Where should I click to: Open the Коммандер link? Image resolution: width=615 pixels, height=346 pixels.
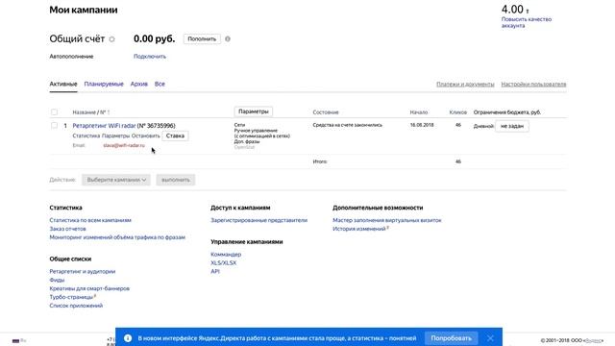coord(226,254)
